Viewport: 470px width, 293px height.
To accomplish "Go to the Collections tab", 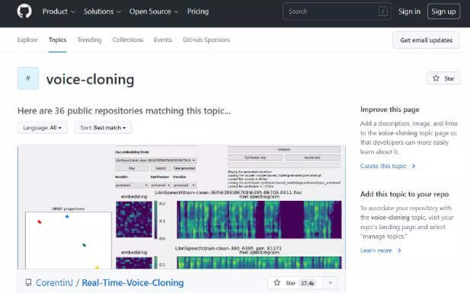I will coord(128,40).
